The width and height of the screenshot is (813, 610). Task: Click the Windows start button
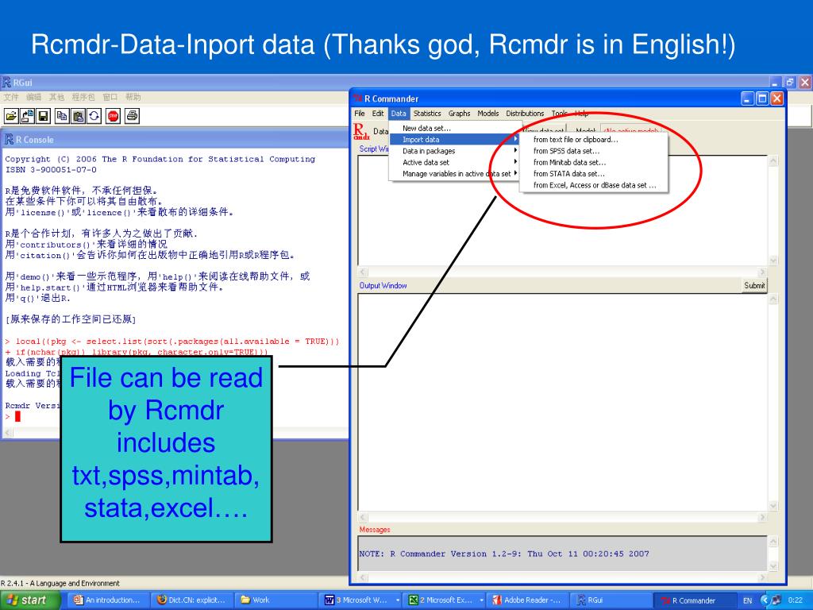[x=30, y=600]
